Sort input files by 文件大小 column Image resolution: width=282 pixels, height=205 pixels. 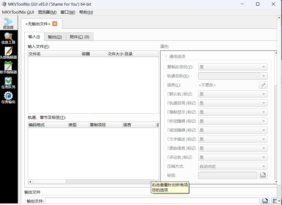[x=116, y=54]
